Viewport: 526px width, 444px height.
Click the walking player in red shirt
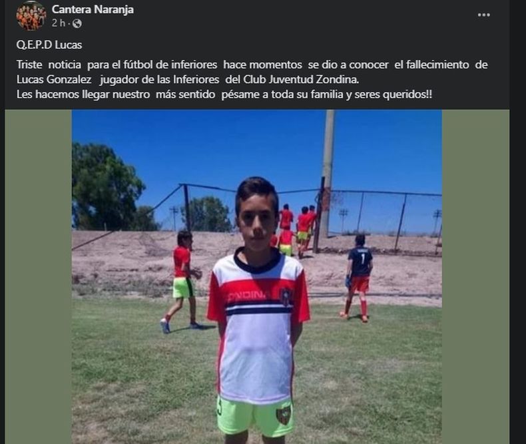[182, 282]
